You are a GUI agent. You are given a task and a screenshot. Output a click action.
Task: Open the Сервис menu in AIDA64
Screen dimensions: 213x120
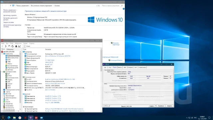point(25,43)
